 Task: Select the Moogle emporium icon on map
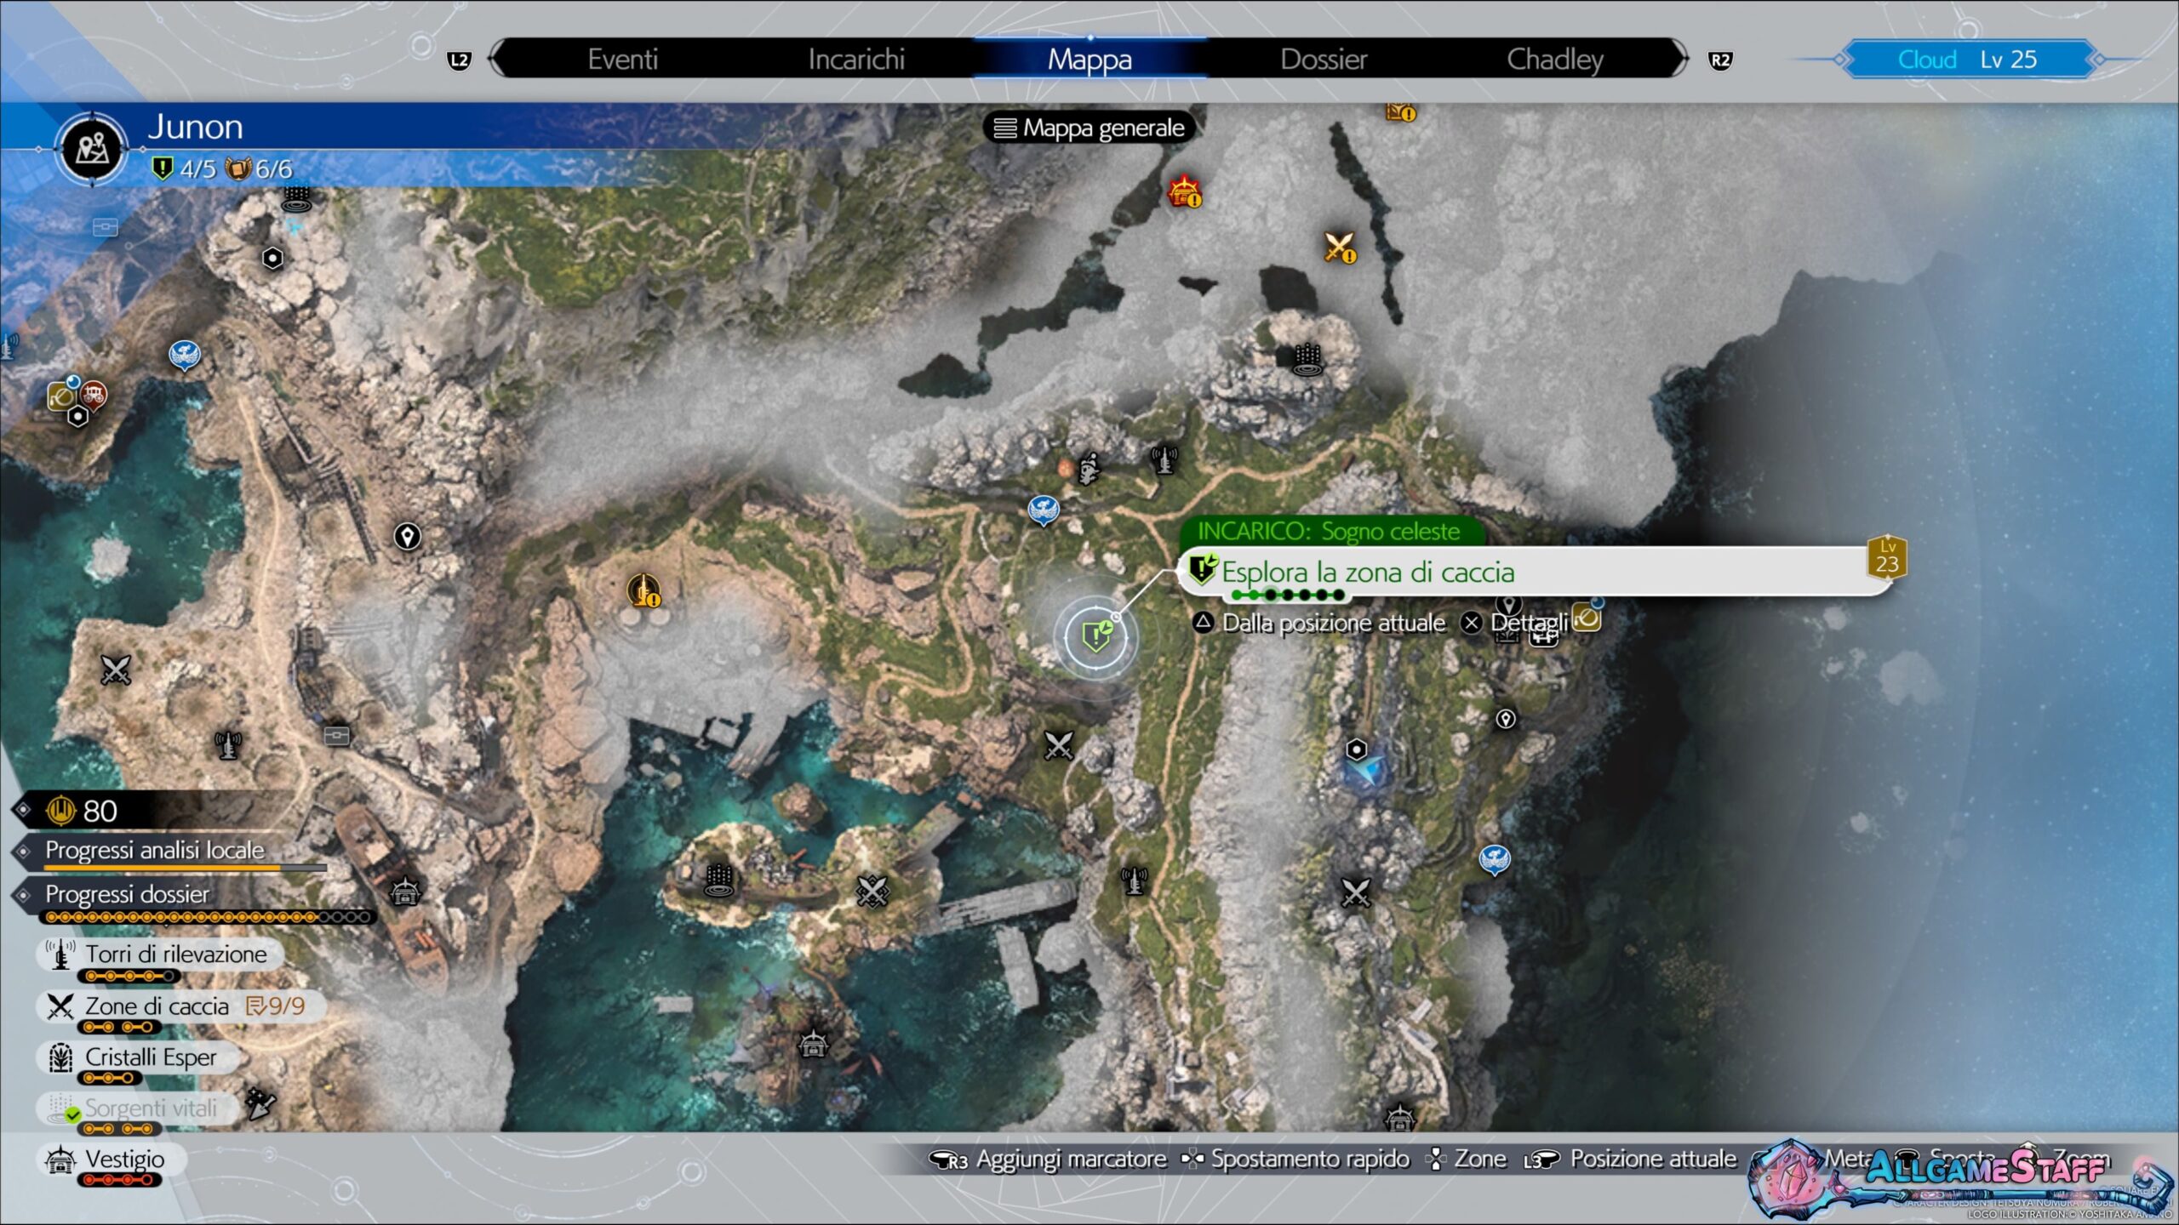click(1088, 468)
